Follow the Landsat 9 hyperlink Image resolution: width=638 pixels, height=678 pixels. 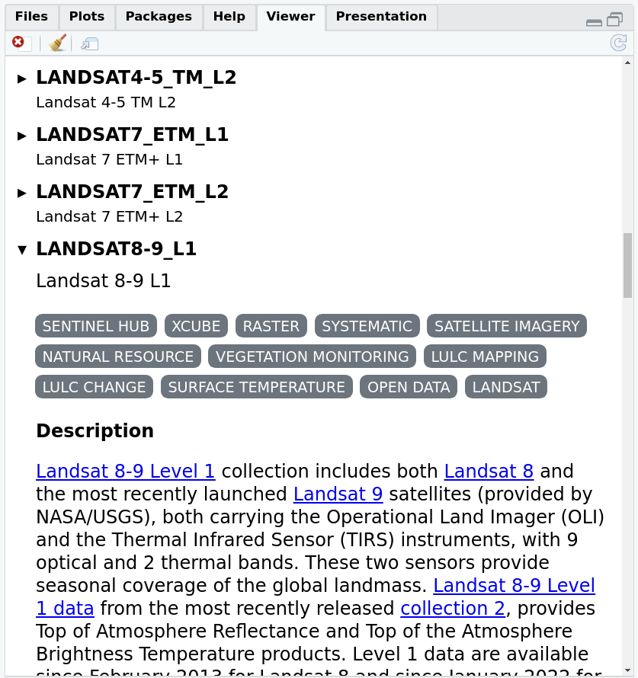point(338,494)
